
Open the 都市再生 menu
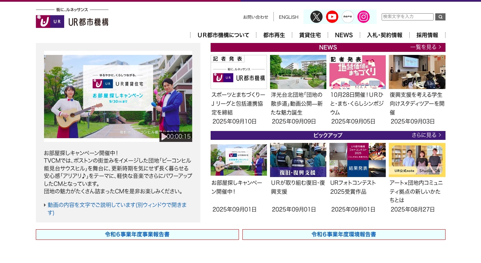(274, 35)
